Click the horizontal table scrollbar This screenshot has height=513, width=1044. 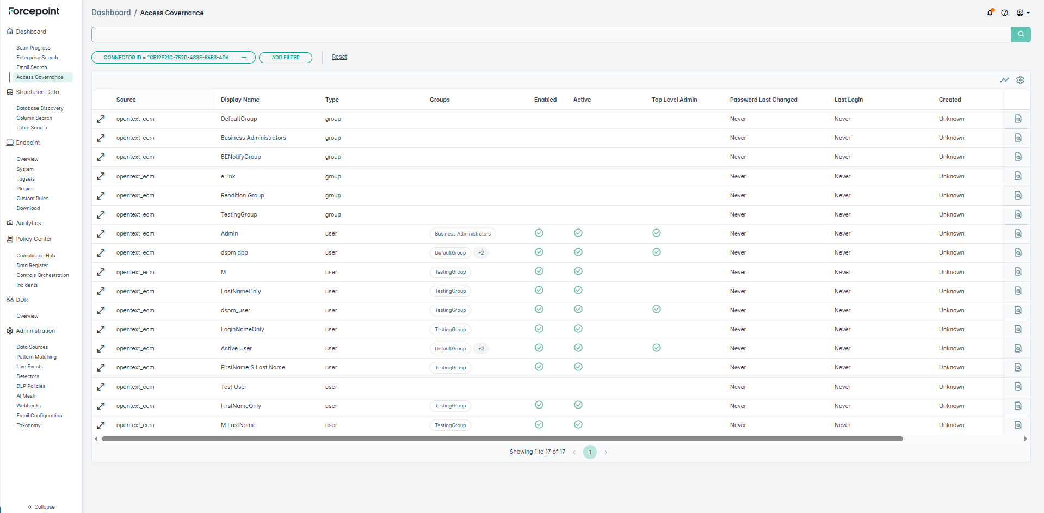[502, 438]
